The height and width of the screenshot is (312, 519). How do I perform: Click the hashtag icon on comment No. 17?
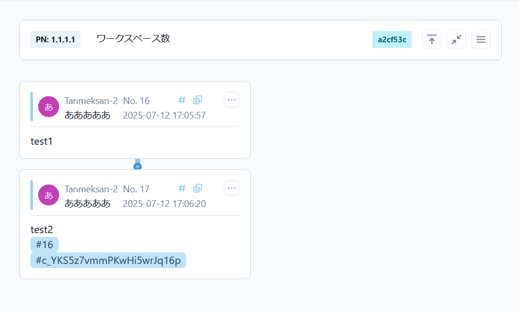point(182,188)
